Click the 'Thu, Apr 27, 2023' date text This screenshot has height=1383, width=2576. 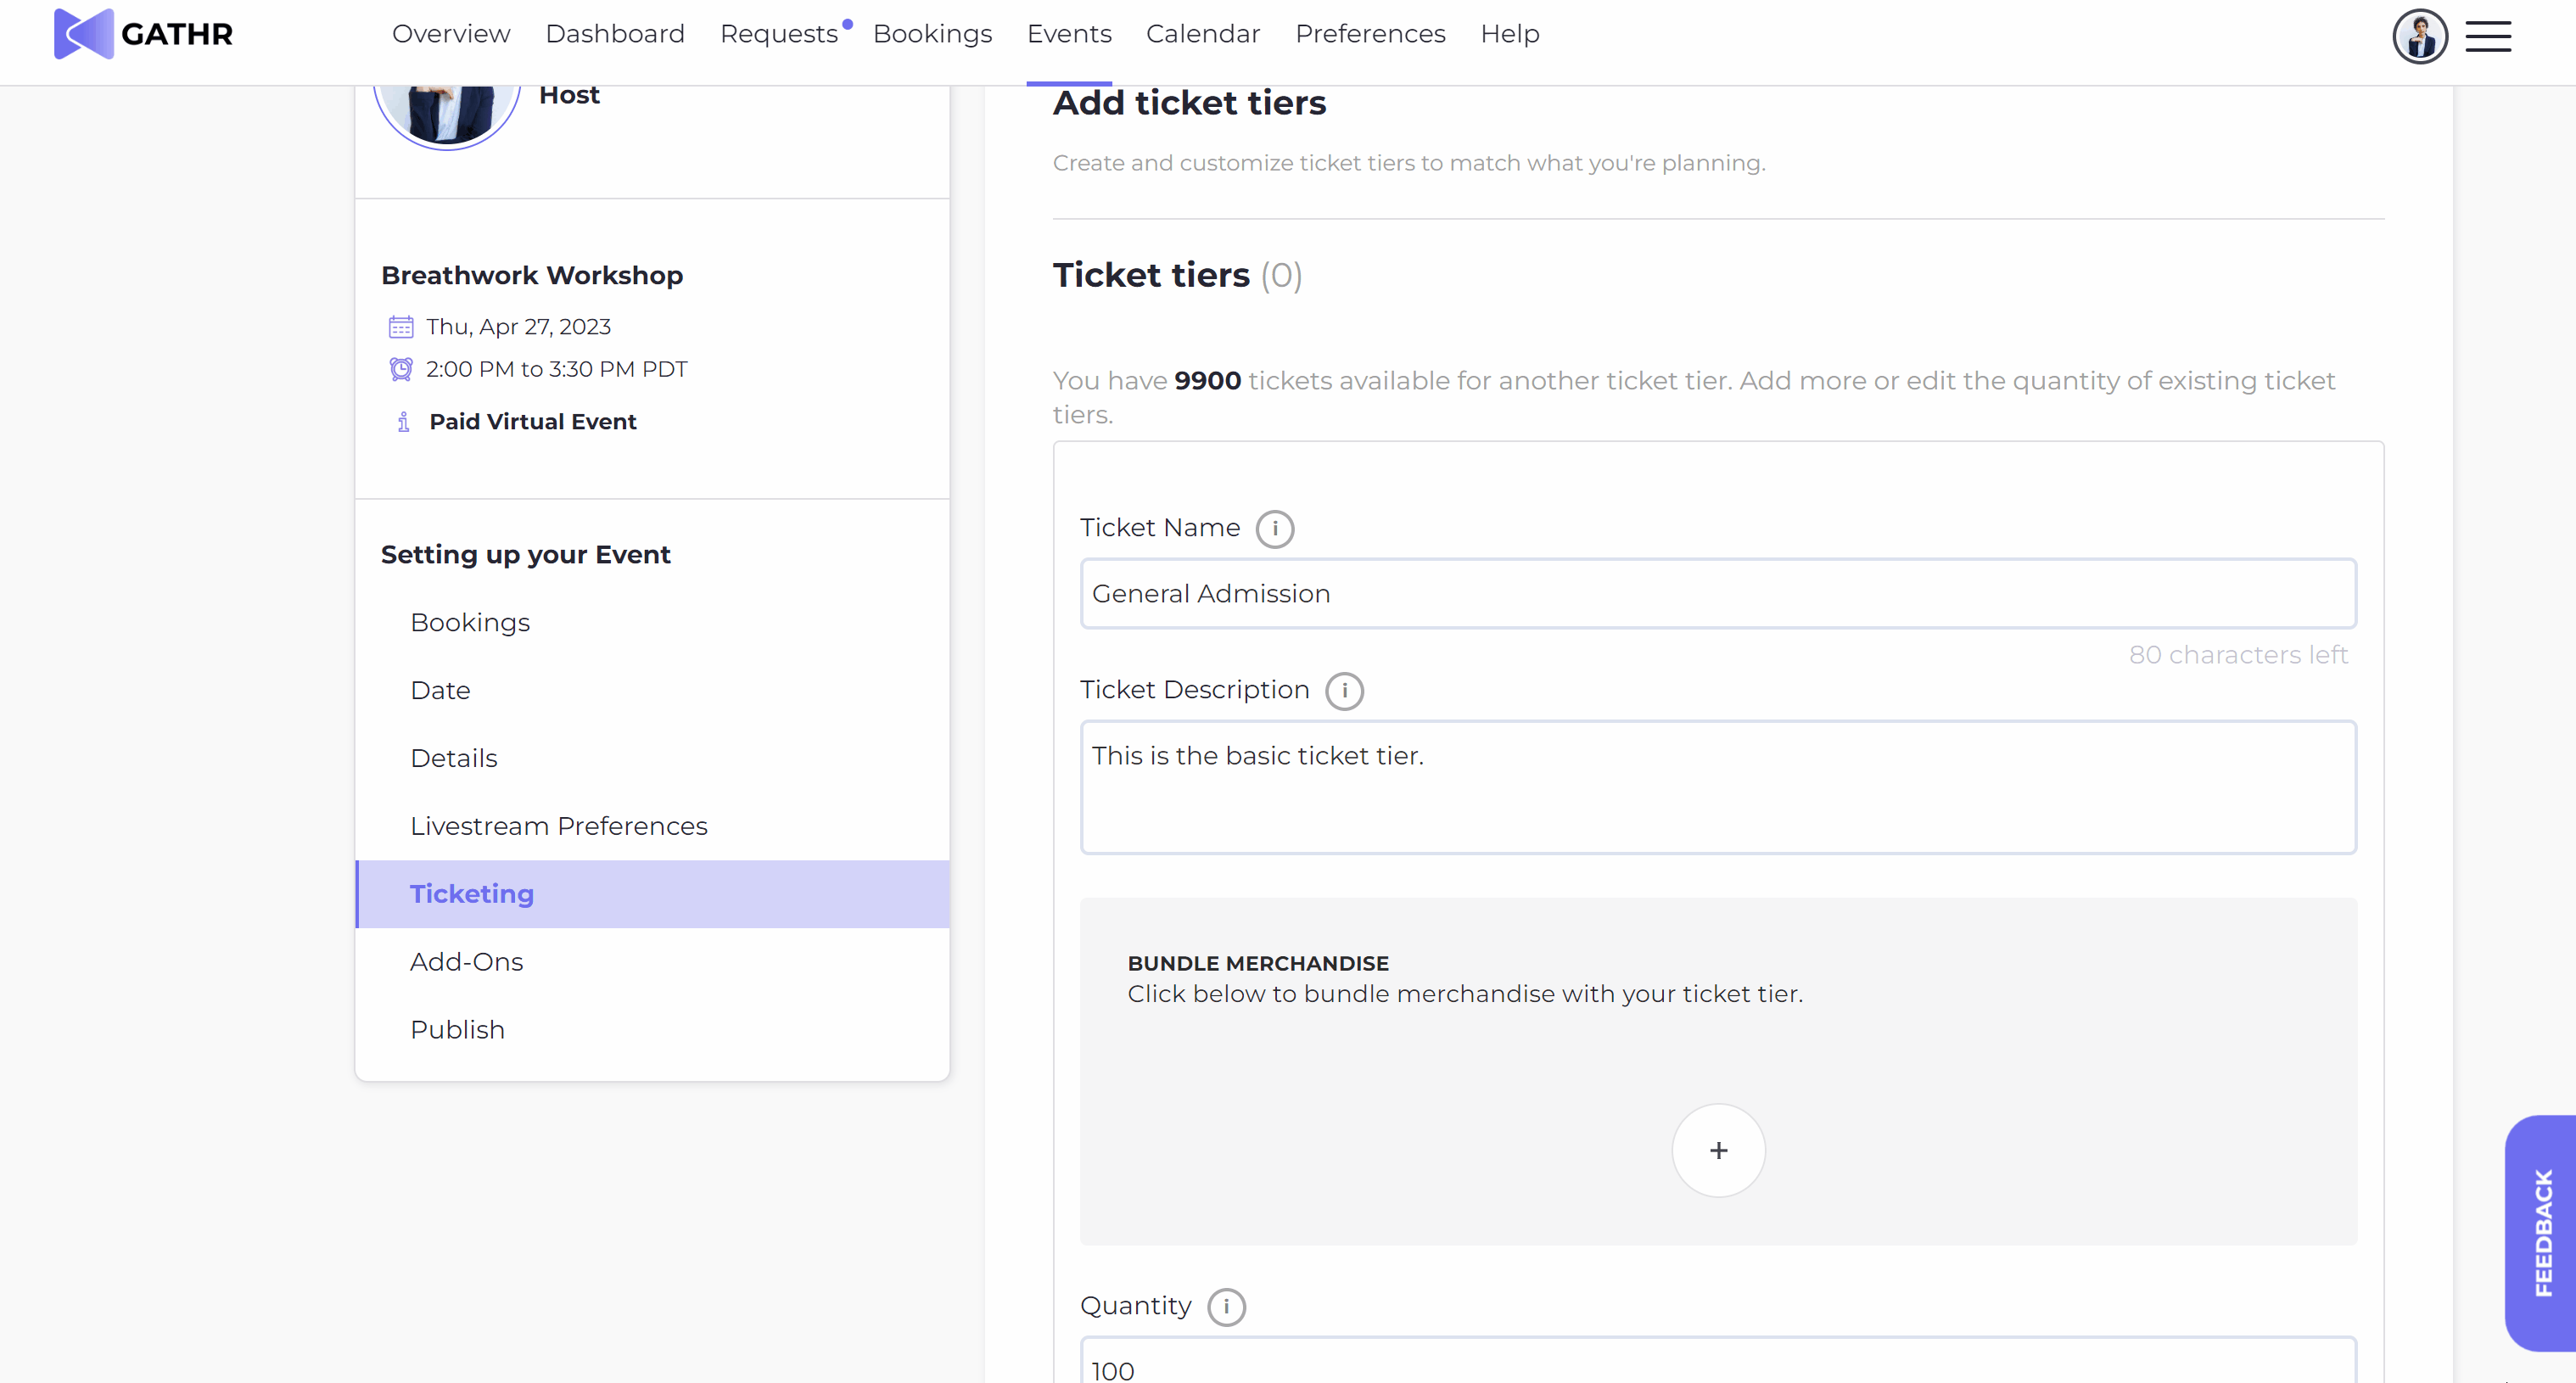pyautogui.click(x=518, y=327)
